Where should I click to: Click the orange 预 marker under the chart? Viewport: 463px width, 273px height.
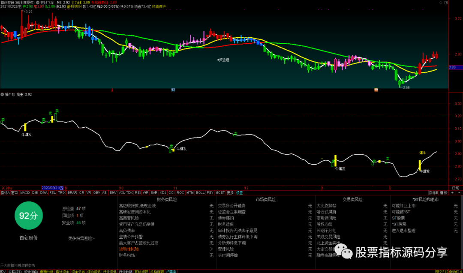376,90
